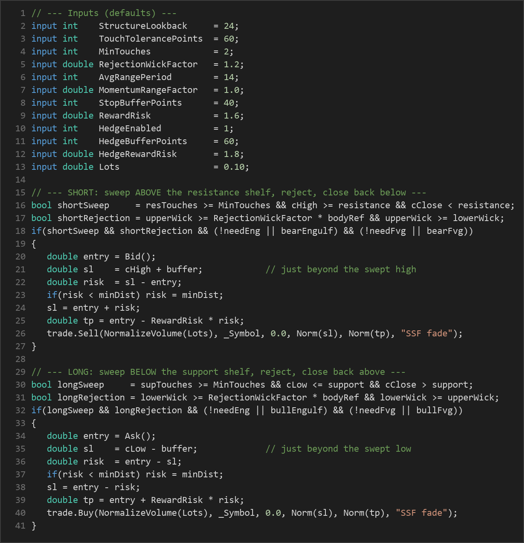Click line number 28 in the gutter
This screenshot has height=543, width=524.
(x=20, y=359)
